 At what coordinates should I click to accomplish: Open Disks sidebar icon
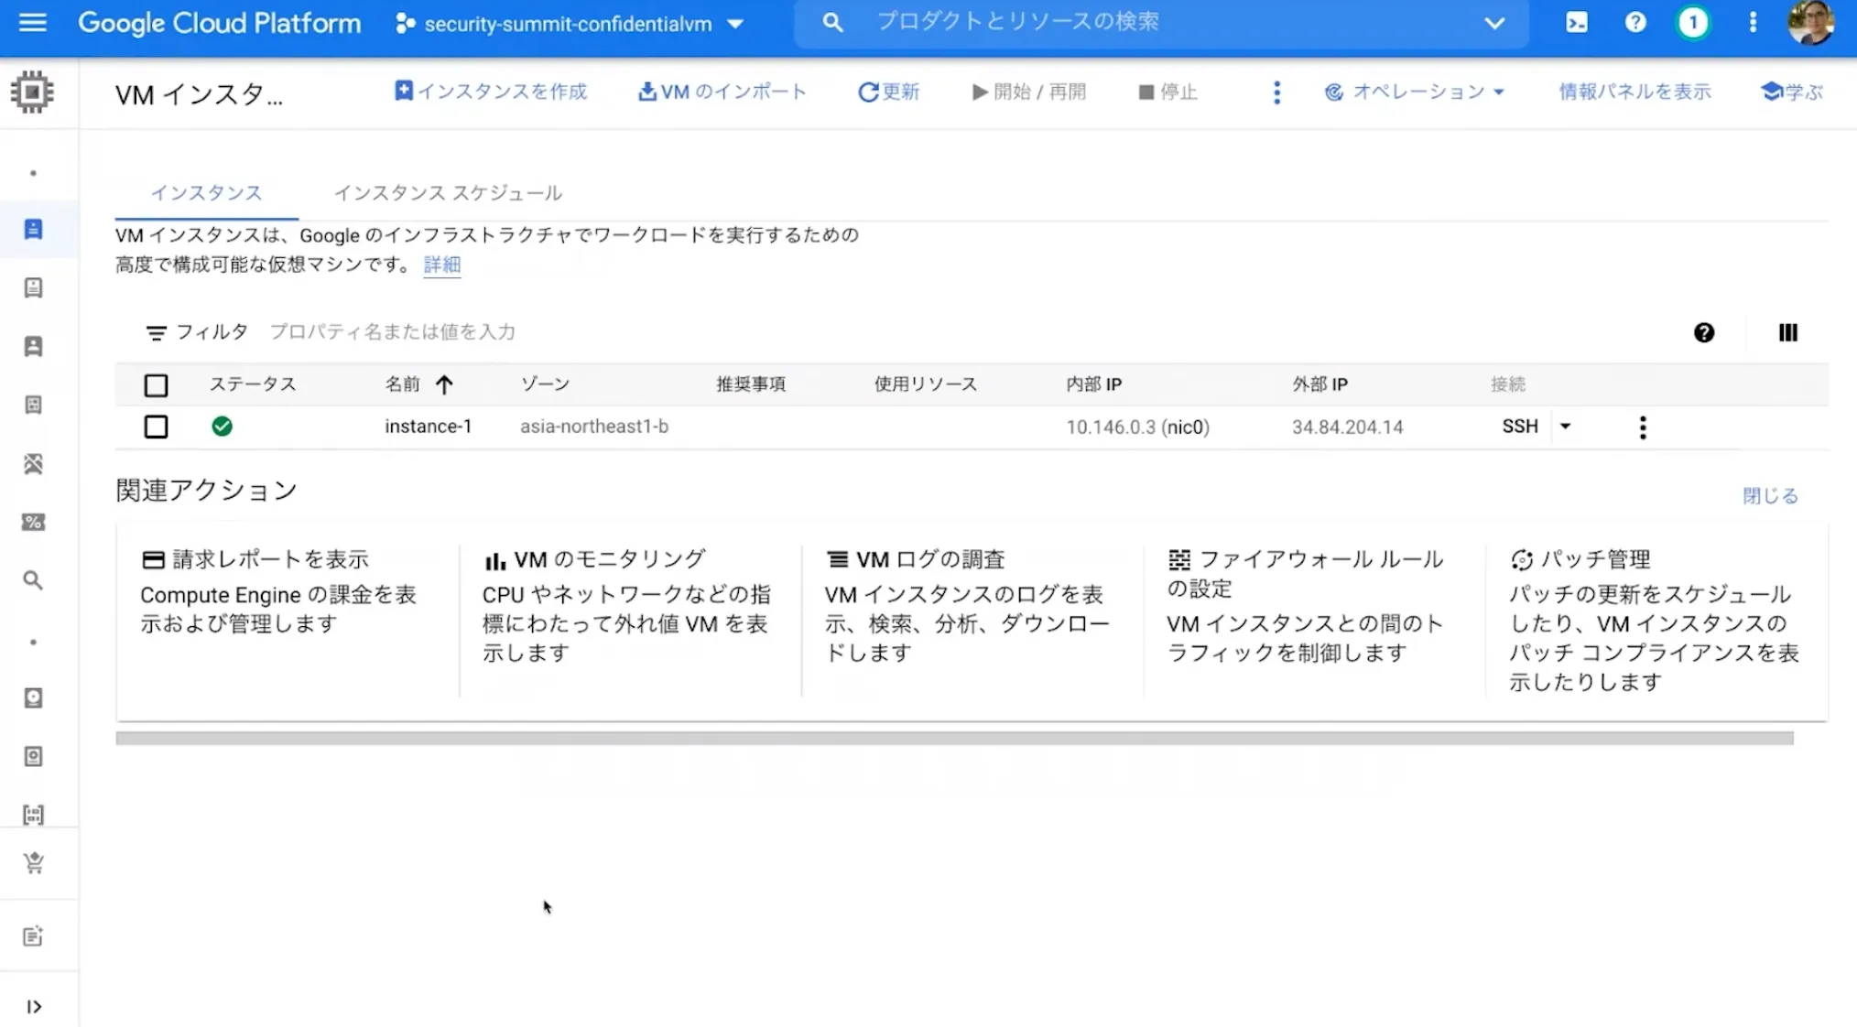click(33, 697)
